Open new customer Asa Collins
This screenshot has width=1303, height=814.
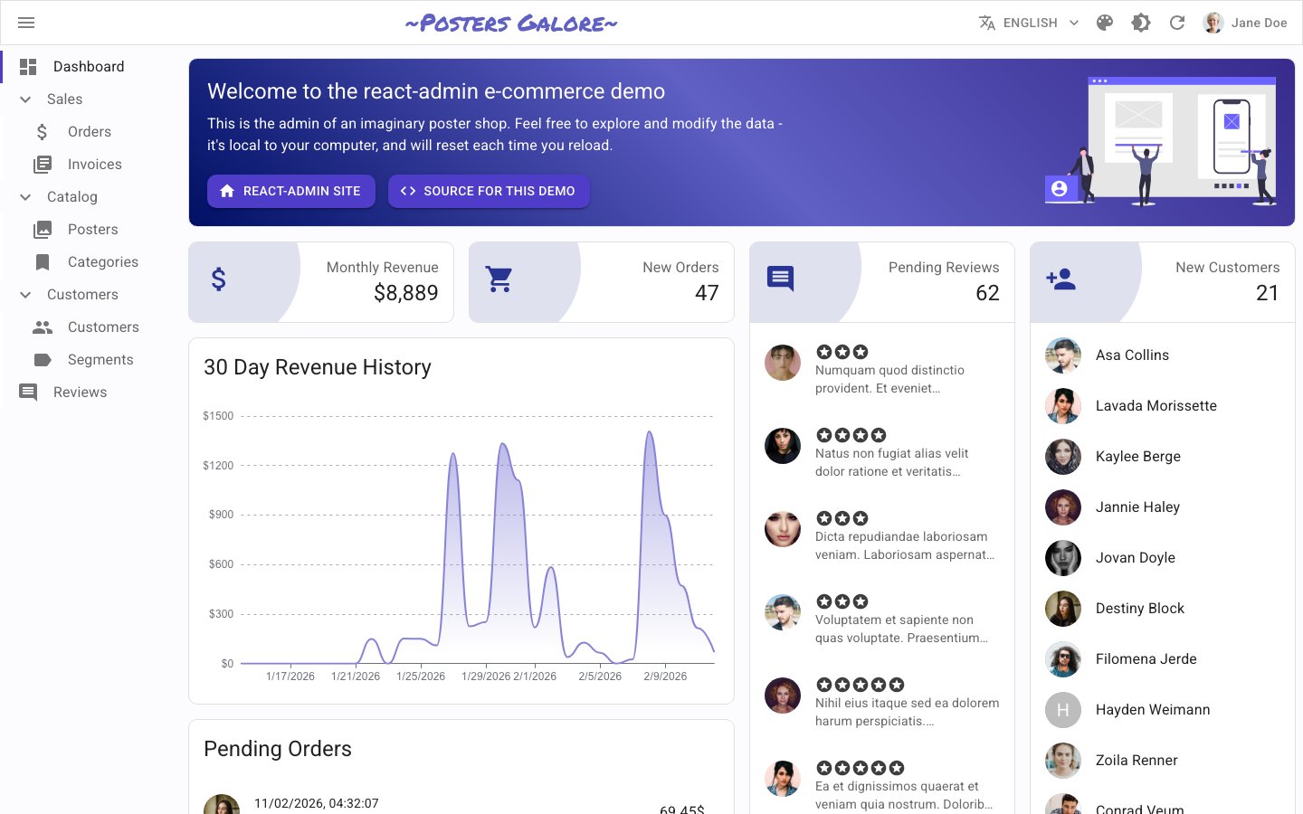coord(1132,355)
